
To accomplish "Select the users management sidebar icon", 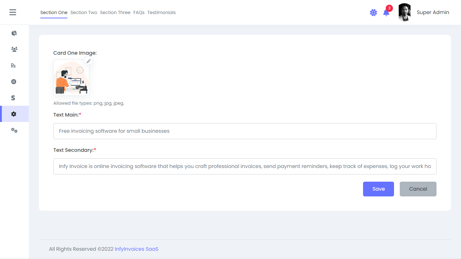I will click(x=14, y=49).
